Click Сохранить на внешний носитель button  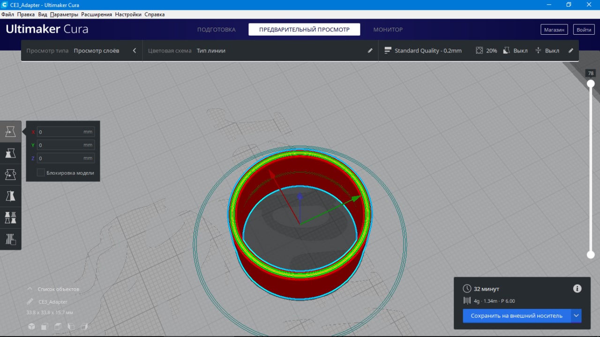tap(517, 316)
